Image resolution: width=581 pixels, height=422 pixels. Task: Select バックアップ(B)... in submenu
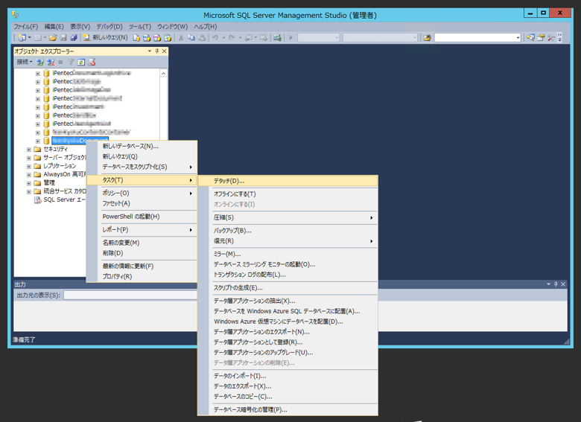tap(288, 231)
